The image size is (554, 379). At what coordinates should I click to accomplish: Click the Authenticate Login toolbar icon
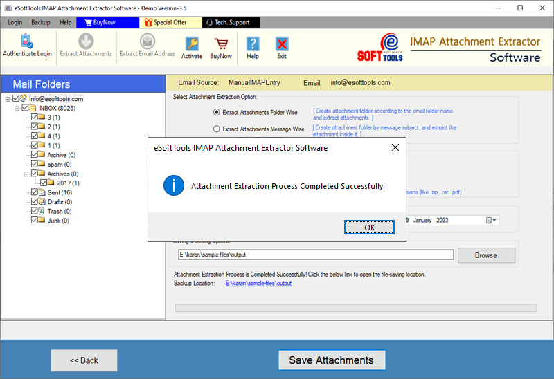[26, 46]
